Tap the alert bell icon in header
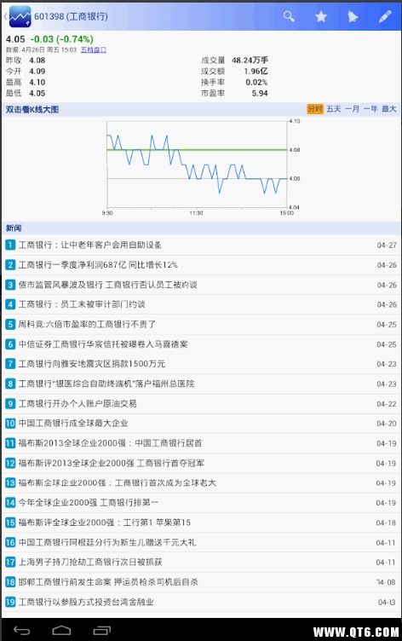The width and height of the screenshot is (402, 641). [353, 16]
